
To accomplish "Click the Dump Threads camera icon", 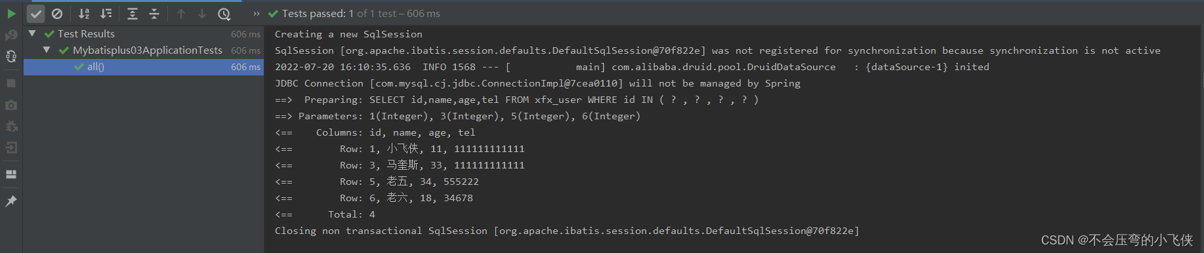I will (11, 105).
